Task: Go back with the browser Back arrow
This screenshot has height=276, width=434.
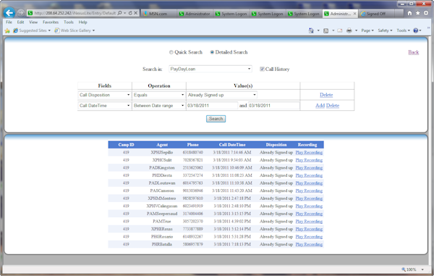Action: pyautogui.click(x=9, y=13)
